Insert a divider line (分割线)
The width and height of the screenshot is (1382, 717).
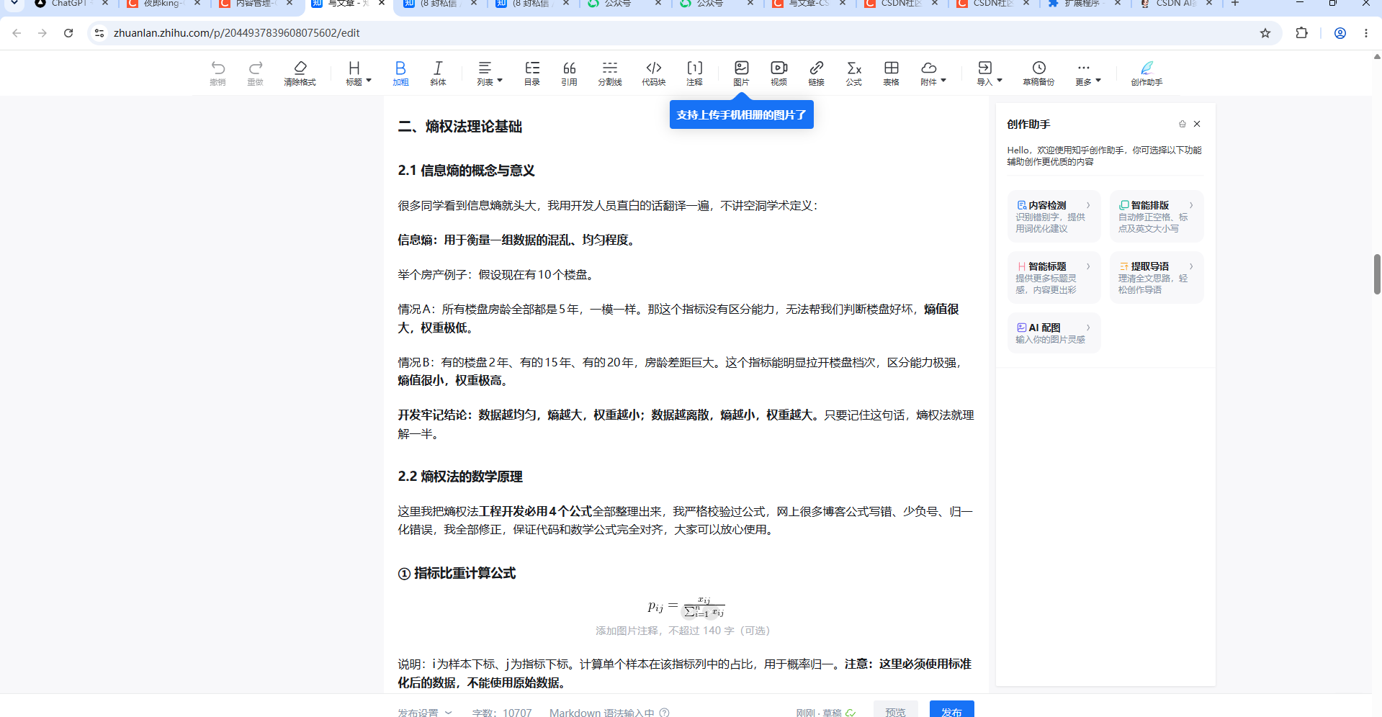coord(610,73)
